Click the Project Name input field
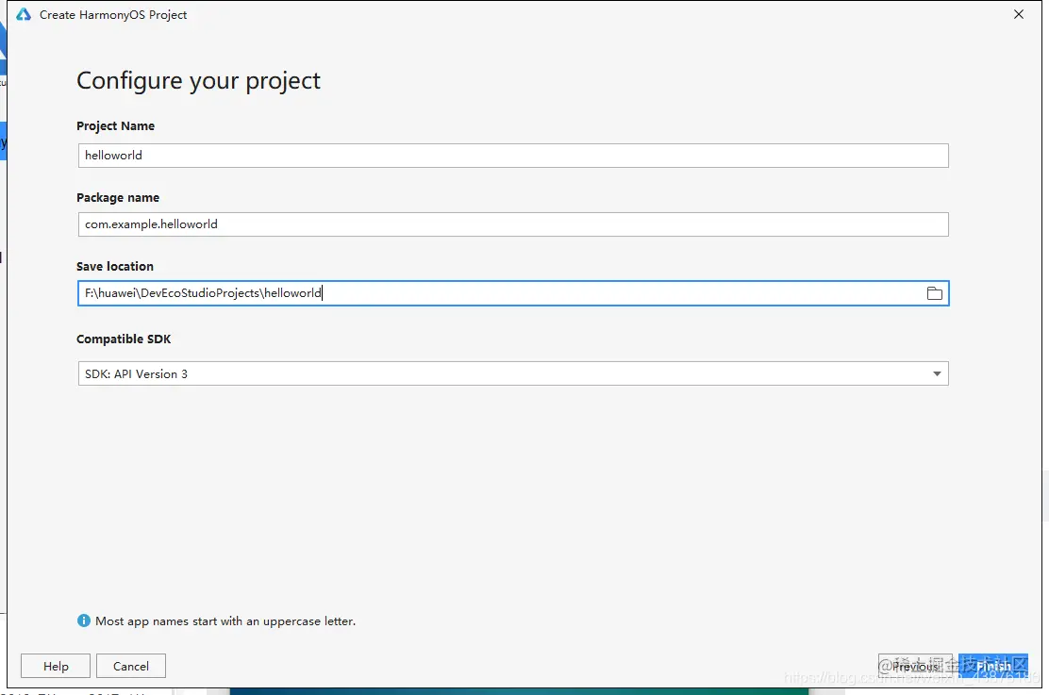 pyautogui.click(x=513, y=156)
